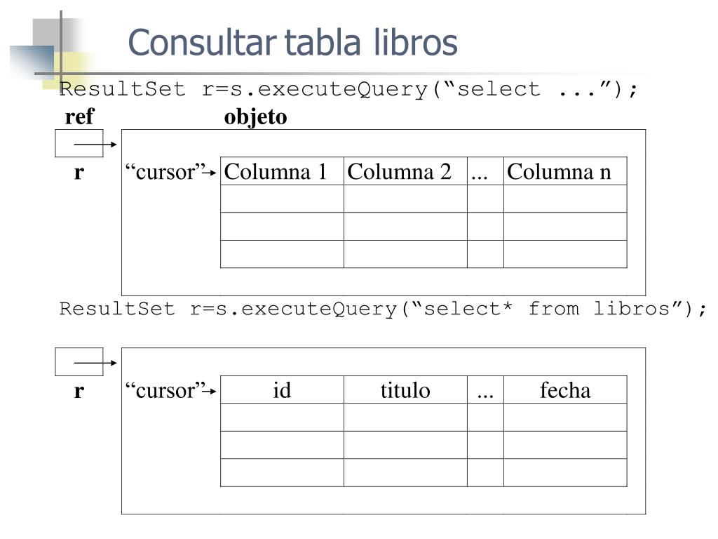Screen dimensions: 718x539
Task: Click the slide title "Consultar tabla libros"
Action: (292, 42)
